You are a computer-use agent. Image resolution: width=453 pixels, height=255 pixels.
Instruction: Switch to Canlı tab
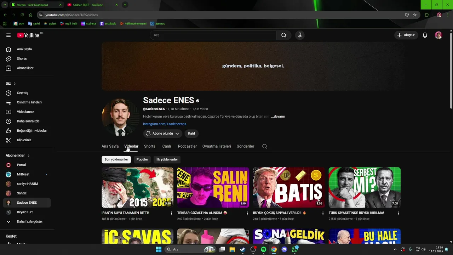coord(167,146)
